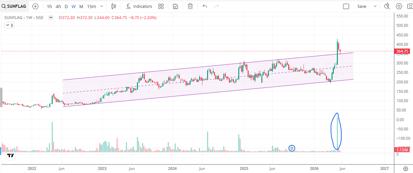Open quick search lightning magnifier icon
This screenshot has width=413, height=173.
[x=387, y=6]
